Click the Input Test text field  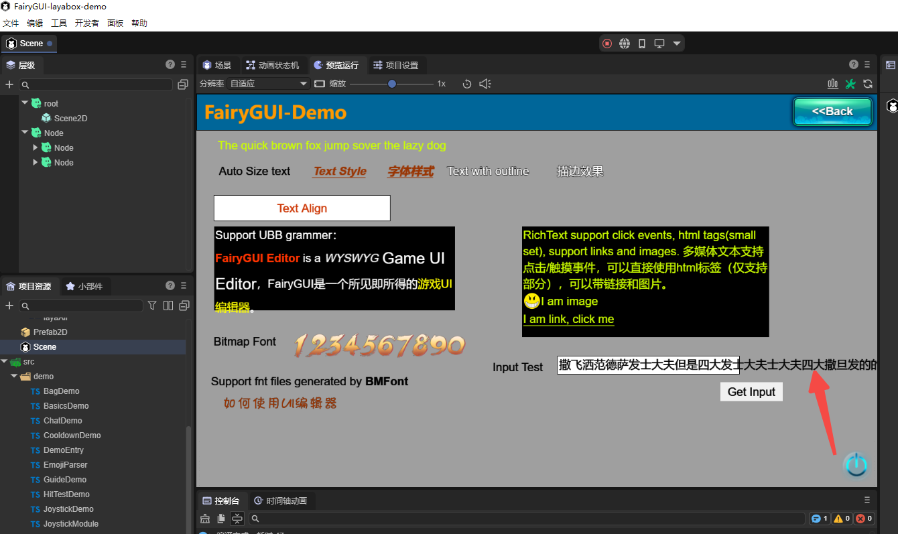(648, 365)
